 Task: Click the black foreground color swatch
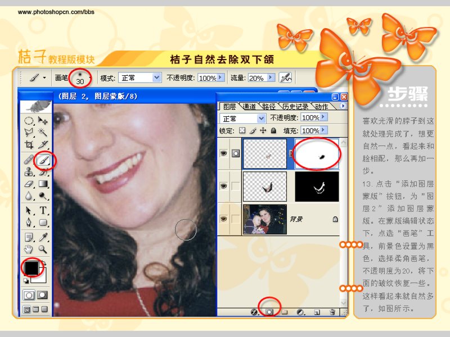[31, 268]
